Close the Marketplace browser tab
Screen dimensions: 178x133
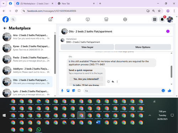click(x=52, y=4)
